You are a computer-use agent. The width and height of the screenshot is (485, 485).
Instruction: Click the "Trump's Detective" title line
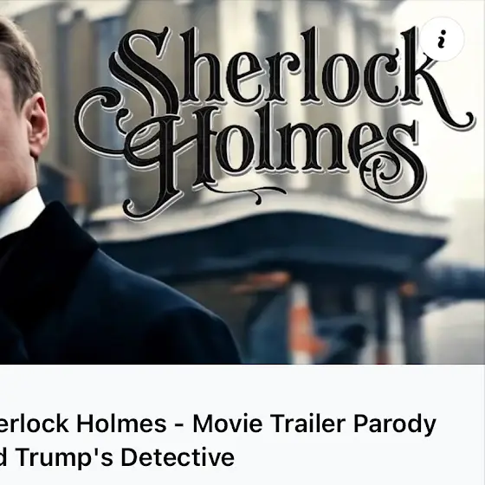[x=125, y=457]
